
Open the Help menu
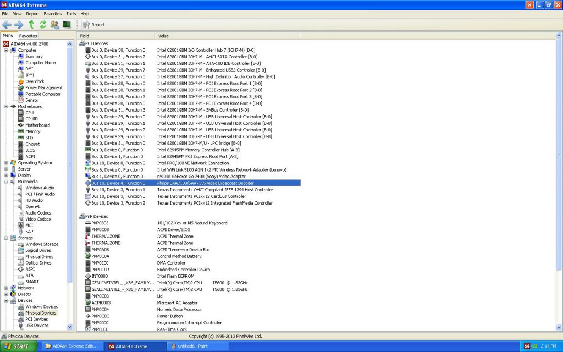click(x=85, y=14)
